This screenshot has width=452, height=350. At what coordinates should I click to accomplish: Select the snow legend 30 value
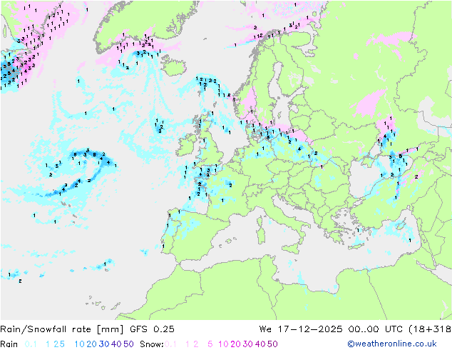pyautogui.click(x=248, y=344)
